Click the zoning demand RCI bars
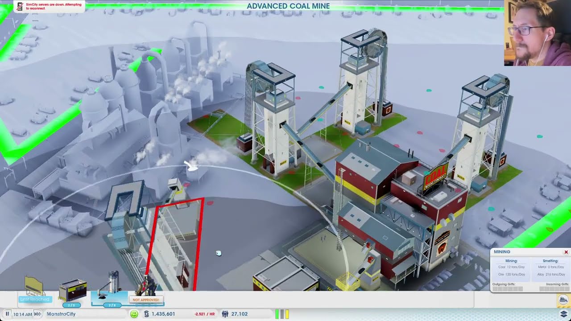Image resolution: width=571 pixels, height=321 pixels. 282,314
